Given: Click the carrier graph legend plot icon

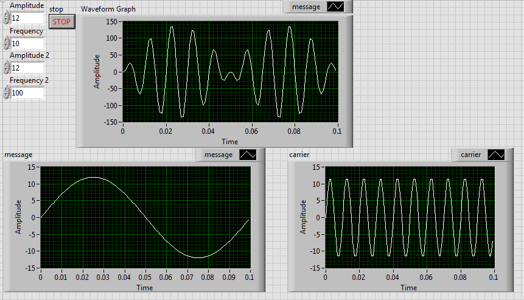Looking at the screenshot, I should pos(497,155).
